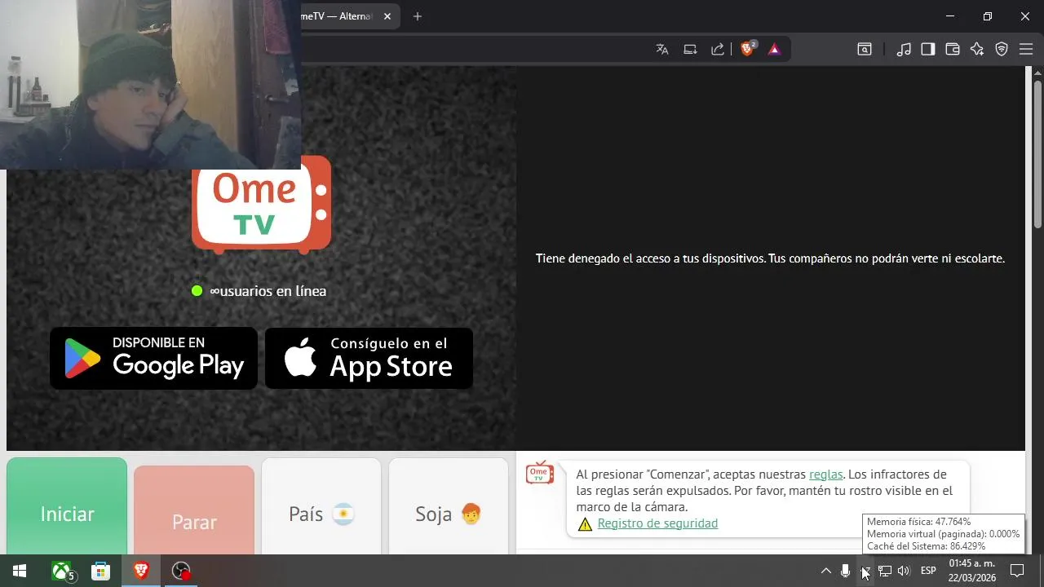Viewport: 1044px width, 587px height.
Task: Expand the hidden tray icons chevron
Action: pos(826,571)
